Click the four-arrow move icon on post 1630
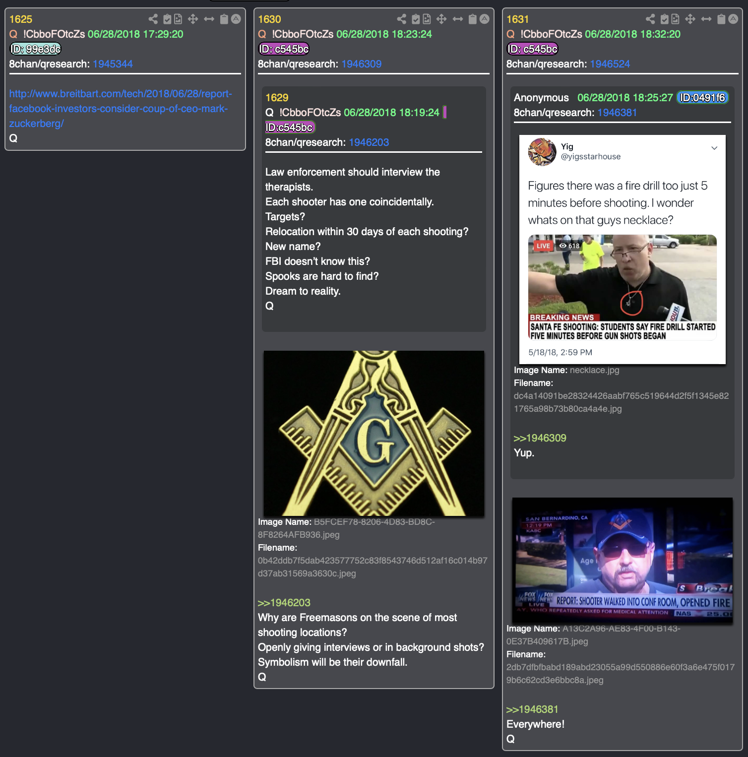 coord(441,19)
